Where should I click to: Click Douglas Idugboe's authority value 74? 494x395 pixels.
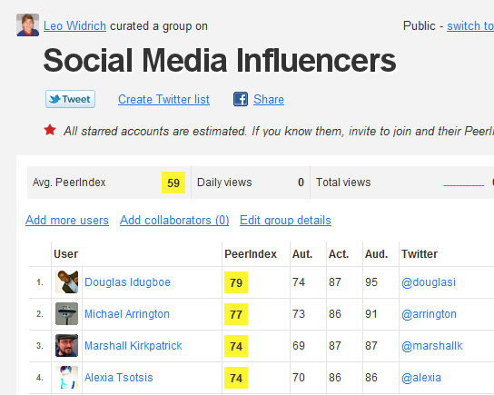(299, 282)
